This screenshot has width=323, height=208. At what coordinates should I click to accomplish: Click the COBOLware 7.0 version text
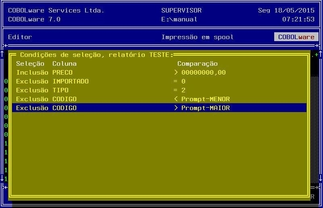pos(34,19)
